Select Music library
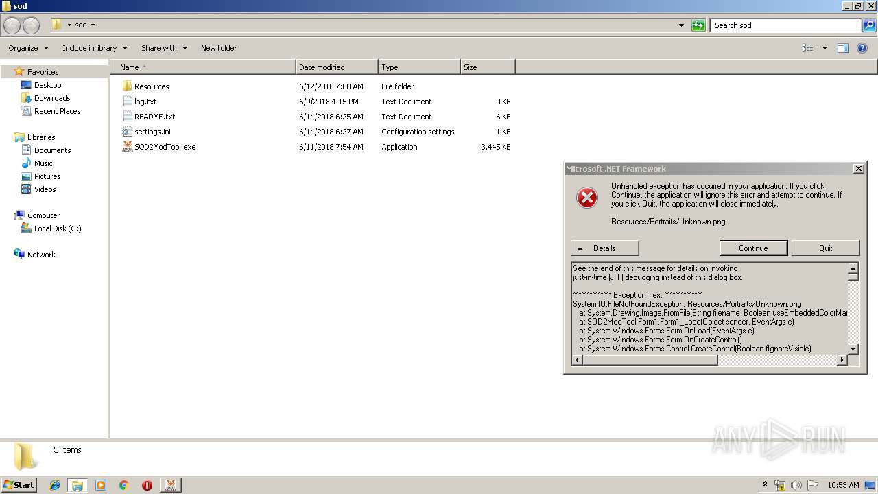 [43, 163]
